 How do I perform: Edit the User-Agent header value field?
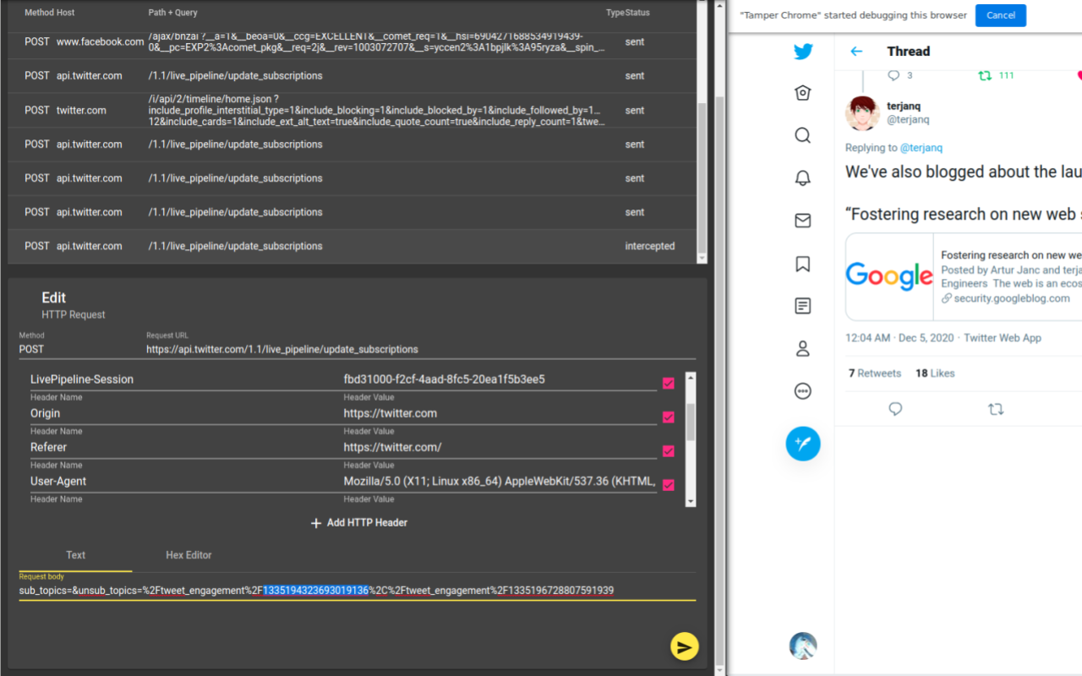(x=500, y=481)
